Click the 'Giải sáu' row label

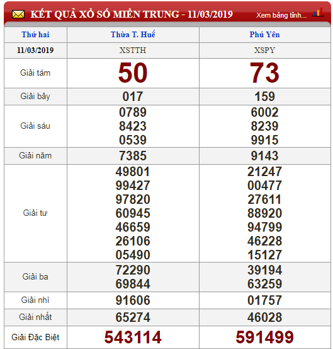35,126
